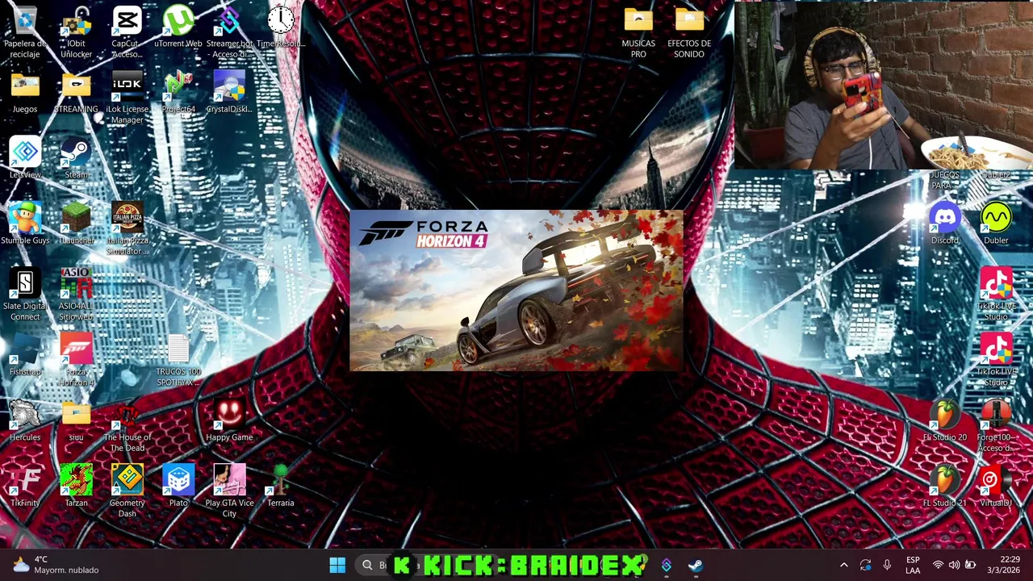Open the CrystalDiskInfo shortcut
Screen dimensions: 1033x581
[229, 92]
